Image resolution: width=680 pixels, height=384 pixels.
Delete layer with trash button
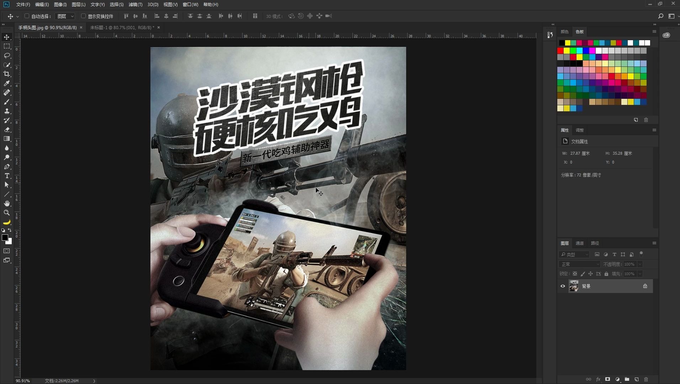click(x=646, y=379)
